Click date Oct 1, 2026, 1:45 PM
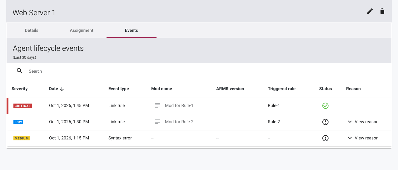The height and width of the screenshot is (170, 398). coord(69,105)
